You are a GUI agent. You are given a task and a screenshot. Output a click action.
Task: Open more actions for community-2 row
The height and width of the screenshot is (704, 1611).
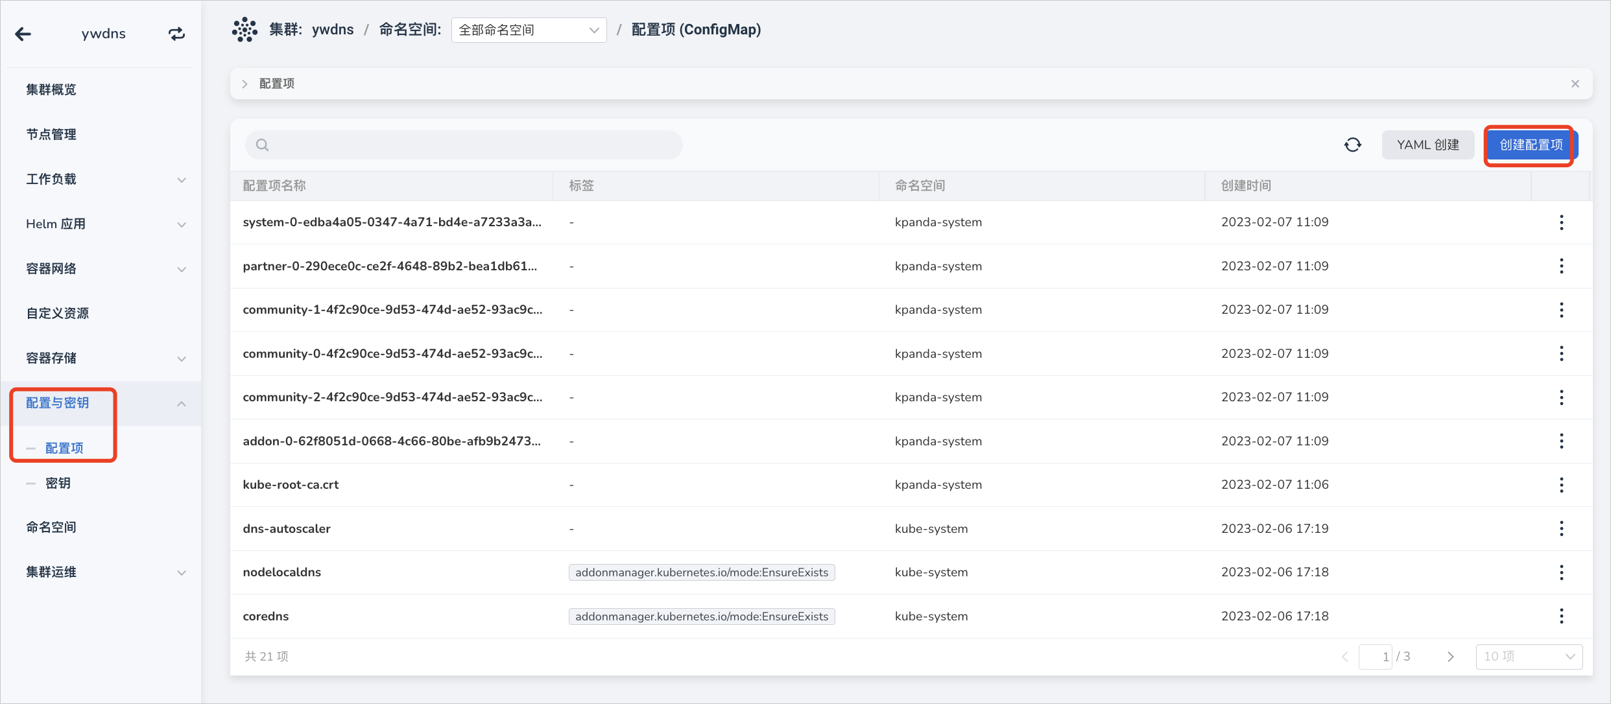[x=1562, y=397]
